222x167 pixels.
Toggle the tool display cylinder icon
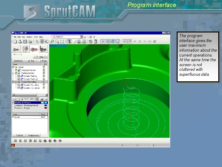coord(69,41)
